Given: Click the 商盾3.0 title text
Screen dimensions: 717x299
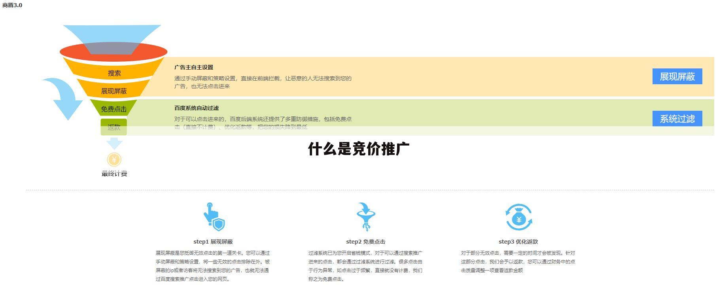Looking at the screenshot, I should coord(12,6).
